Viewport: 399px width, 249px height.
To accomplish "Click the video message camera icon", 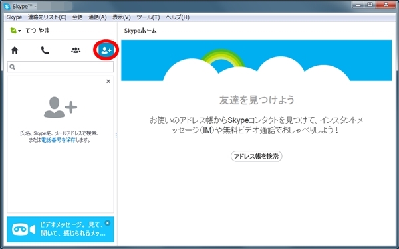I will [x=23, y=230].
